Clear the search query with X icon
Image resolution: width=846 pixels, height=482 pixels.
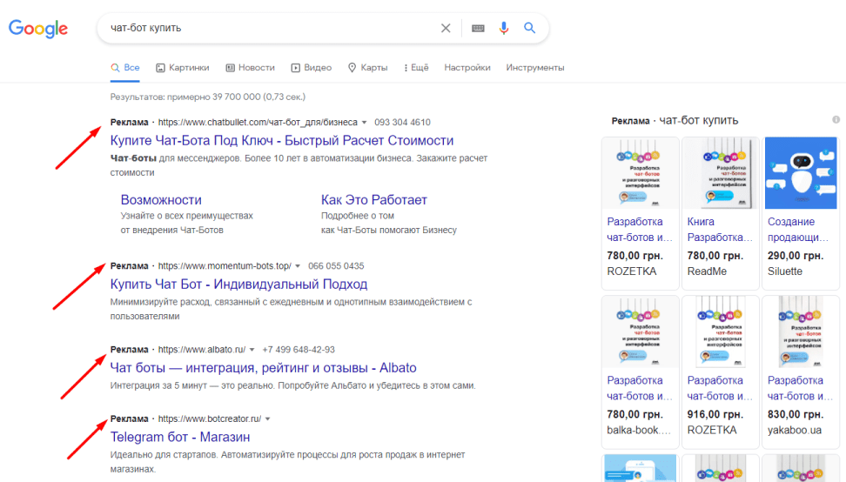(x=446, y=28)
